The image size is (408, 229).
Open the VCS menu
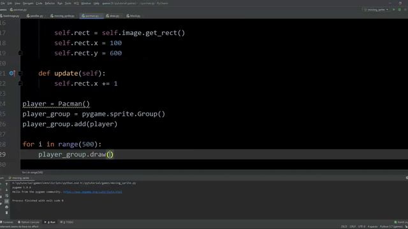click(x=76, y=3)
